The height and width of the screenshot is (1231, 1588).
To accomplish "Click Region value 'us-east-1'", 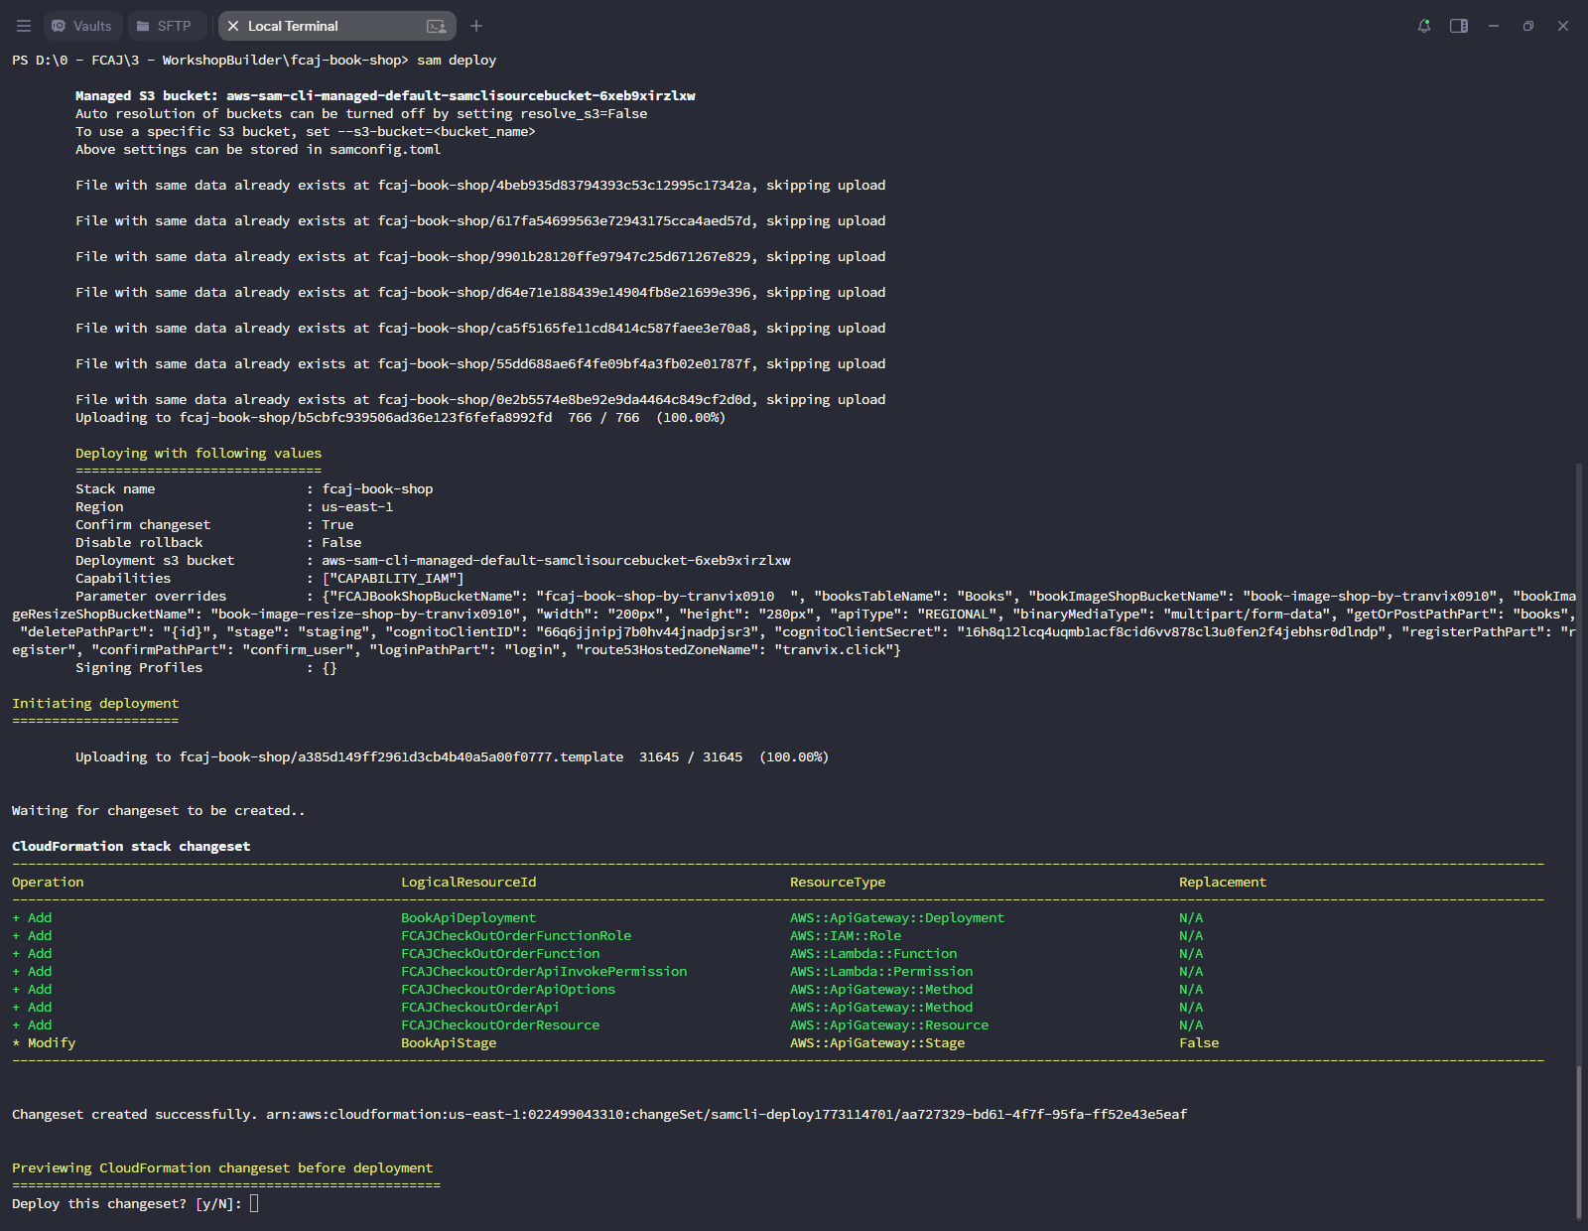I will tap(357, 507).
